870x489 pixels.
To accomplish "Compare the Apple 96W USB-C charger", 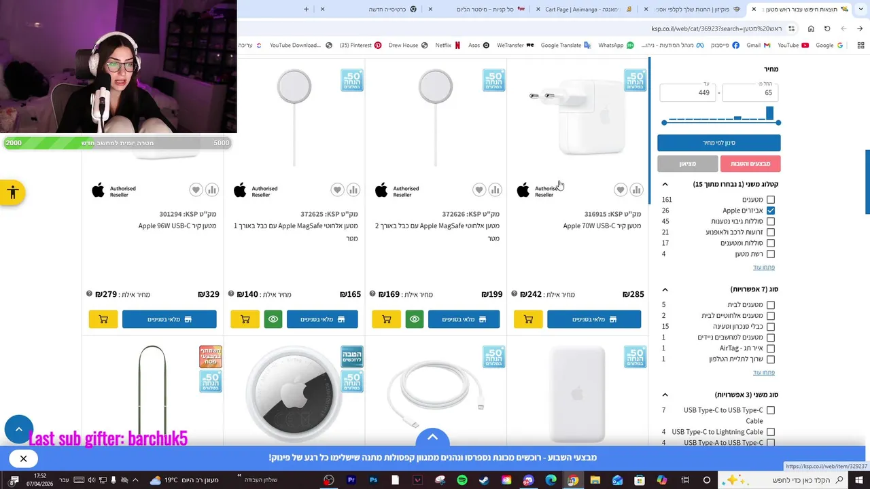I will pyautogui.click(x=212, y=190).
